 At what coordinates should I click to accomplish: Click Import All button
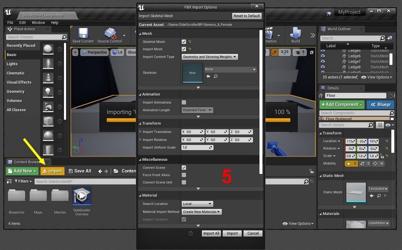(x=211, y=233)
